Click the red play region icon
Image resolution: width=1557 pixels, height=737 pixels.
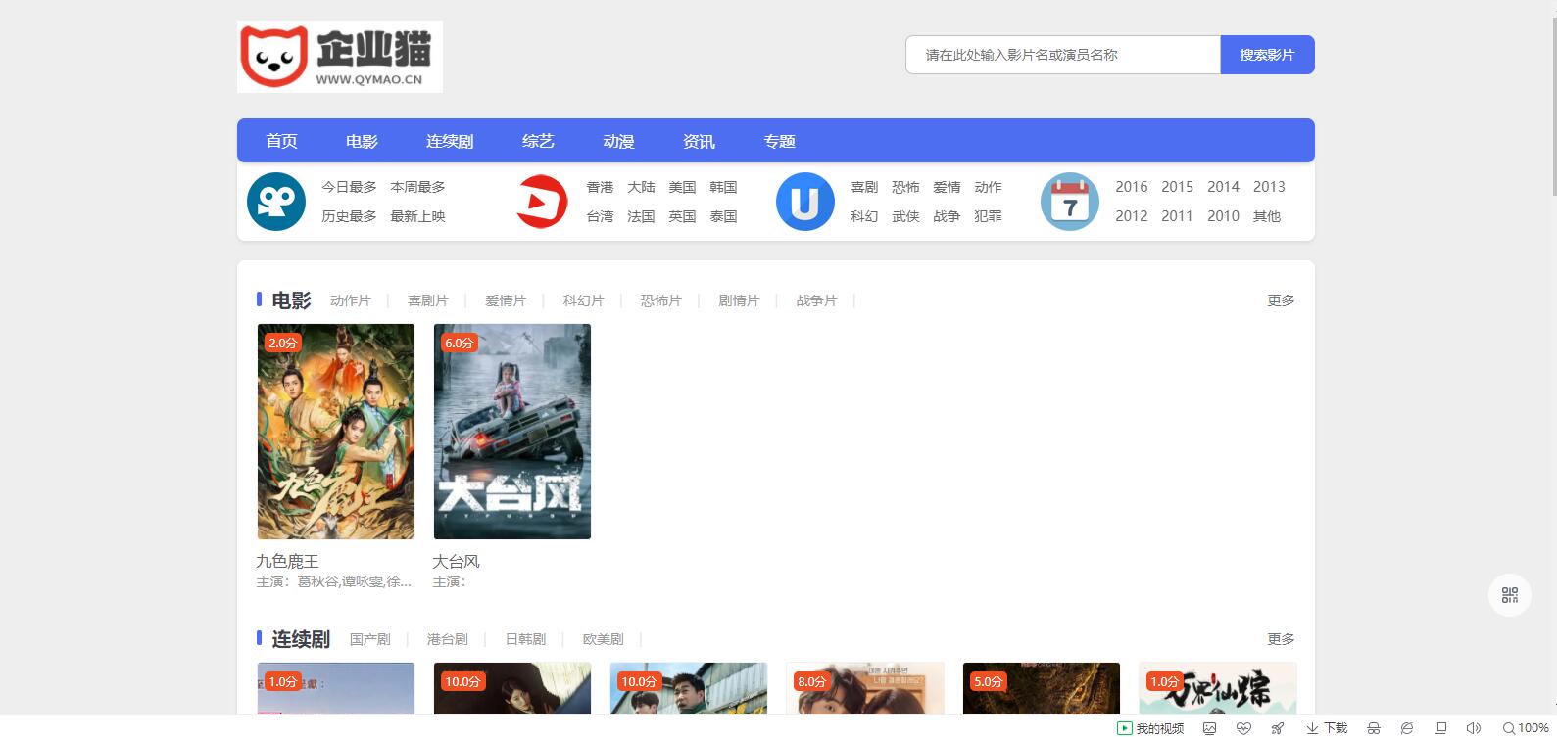[x=541, y=202]
